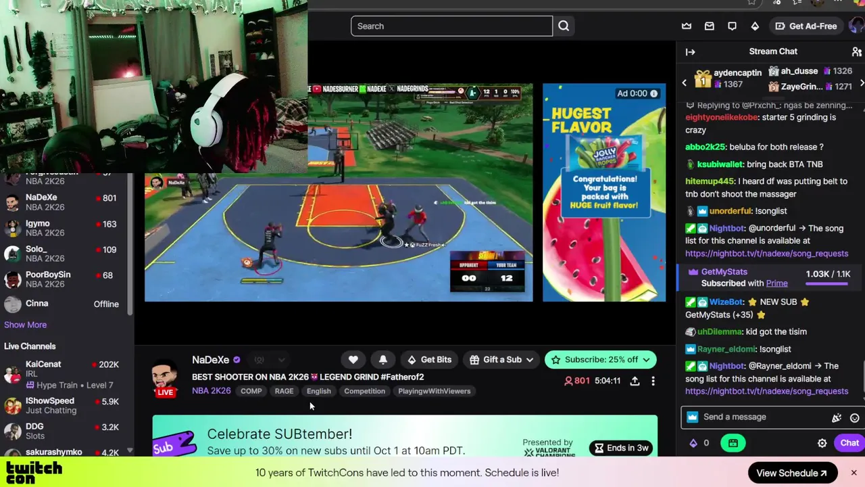Open IShowSpeed live channel
This screenshot has width=865, height=487.
[64, 406]
